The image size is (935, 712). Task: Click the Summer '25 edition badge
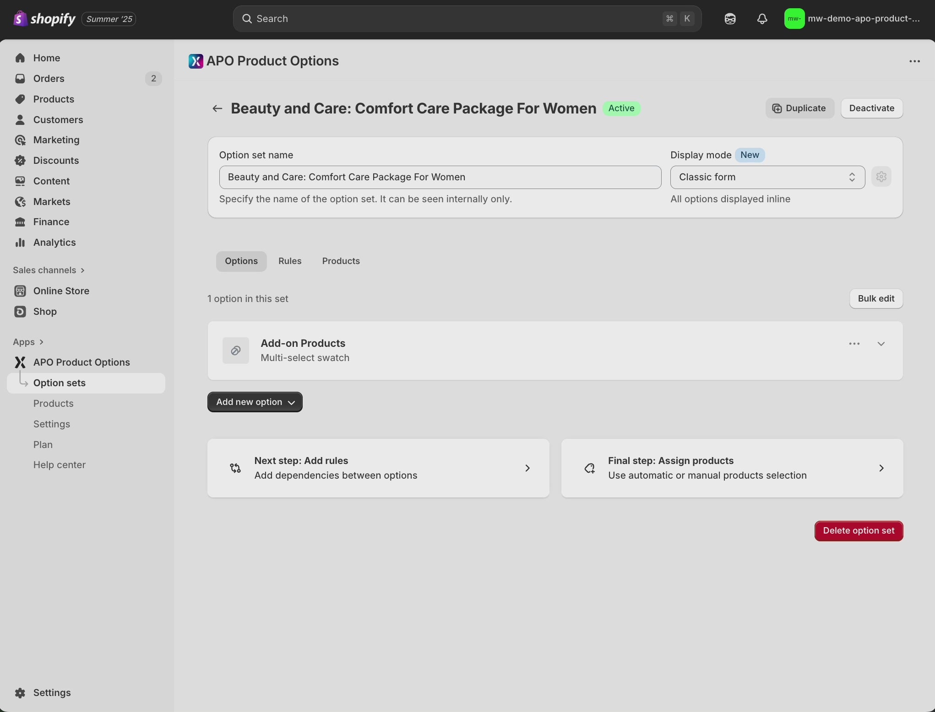pyautogui.click(x=109, y=19)
